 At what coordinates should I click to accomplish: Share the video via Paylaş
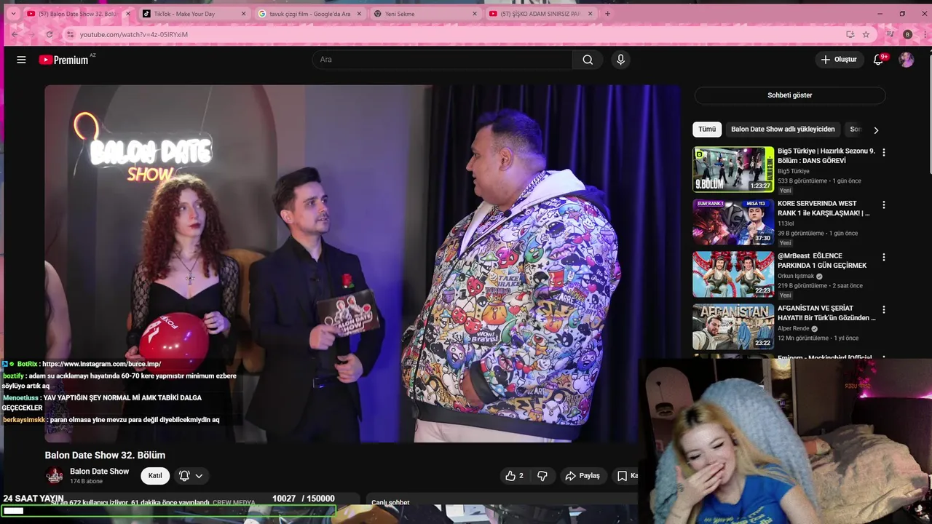coord(582,476)
